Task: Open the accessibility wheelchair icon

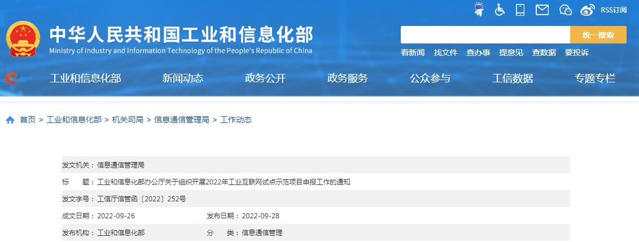Action: point(500,10)
